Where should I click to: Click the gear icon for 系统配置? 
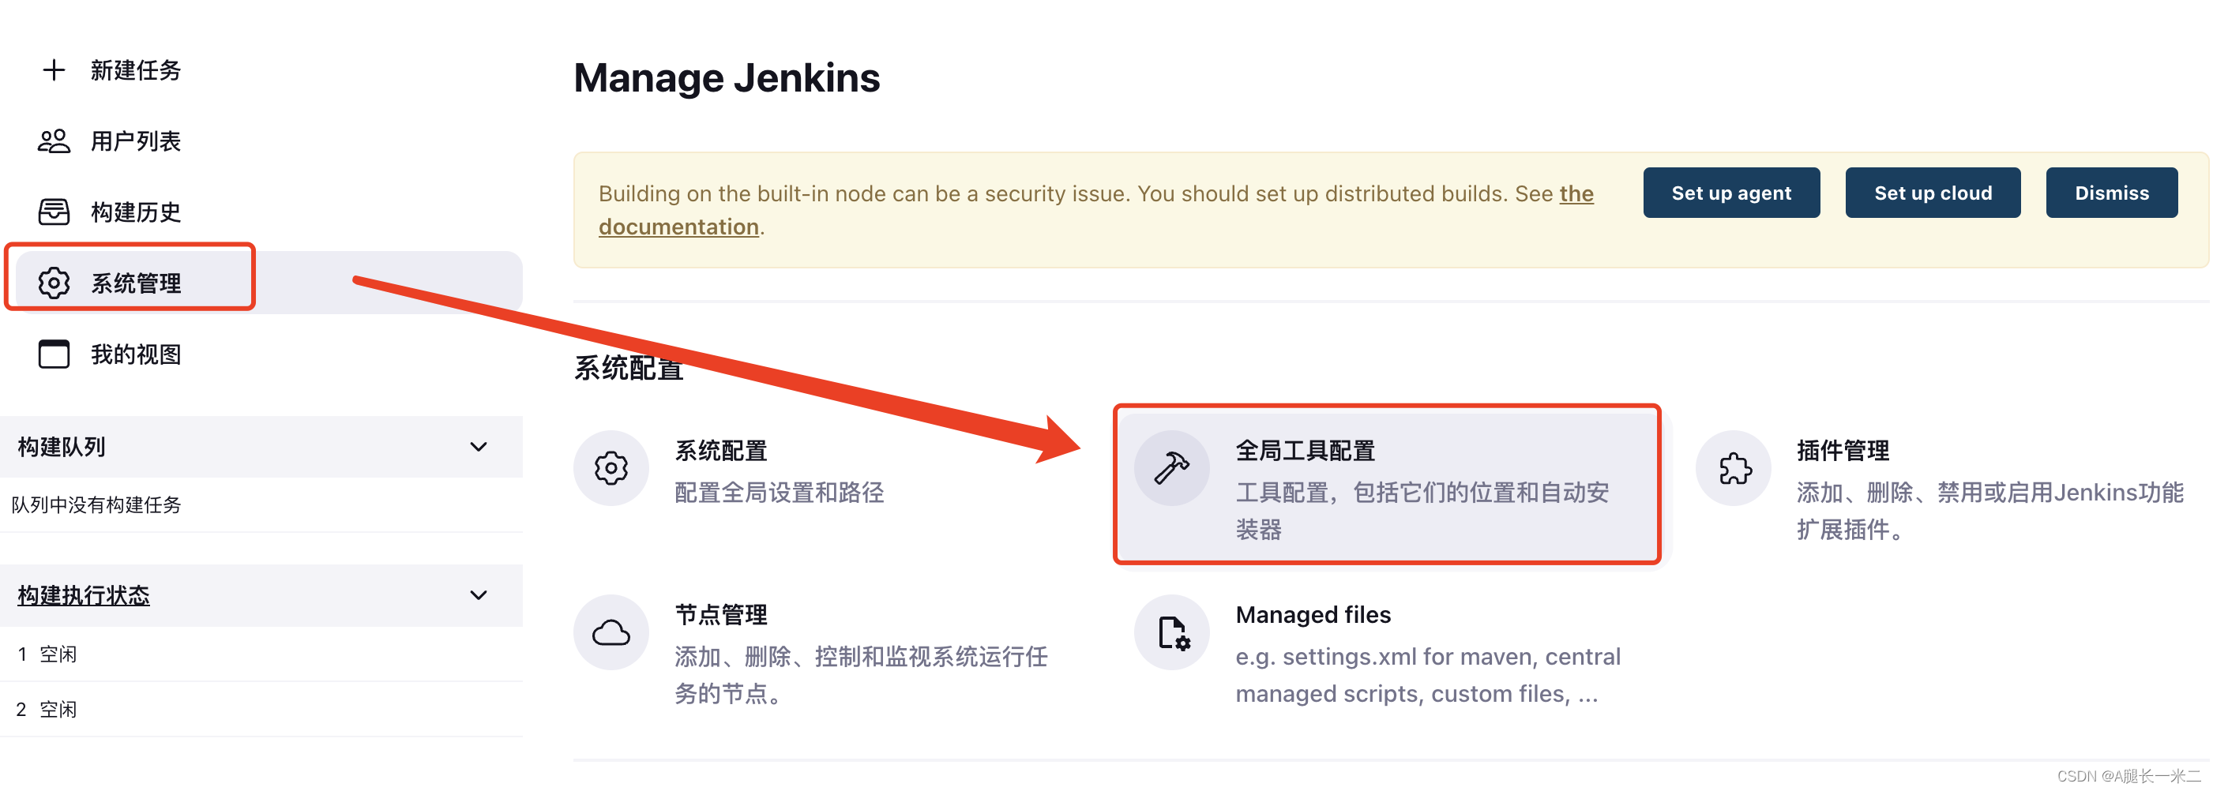(x=611, y=468)
